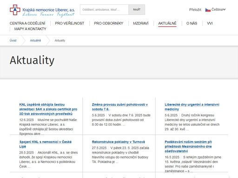Go to MAPY A KONTAKTY
The image size is (238, 178).
pyautogui.click(x=30, y=29)
